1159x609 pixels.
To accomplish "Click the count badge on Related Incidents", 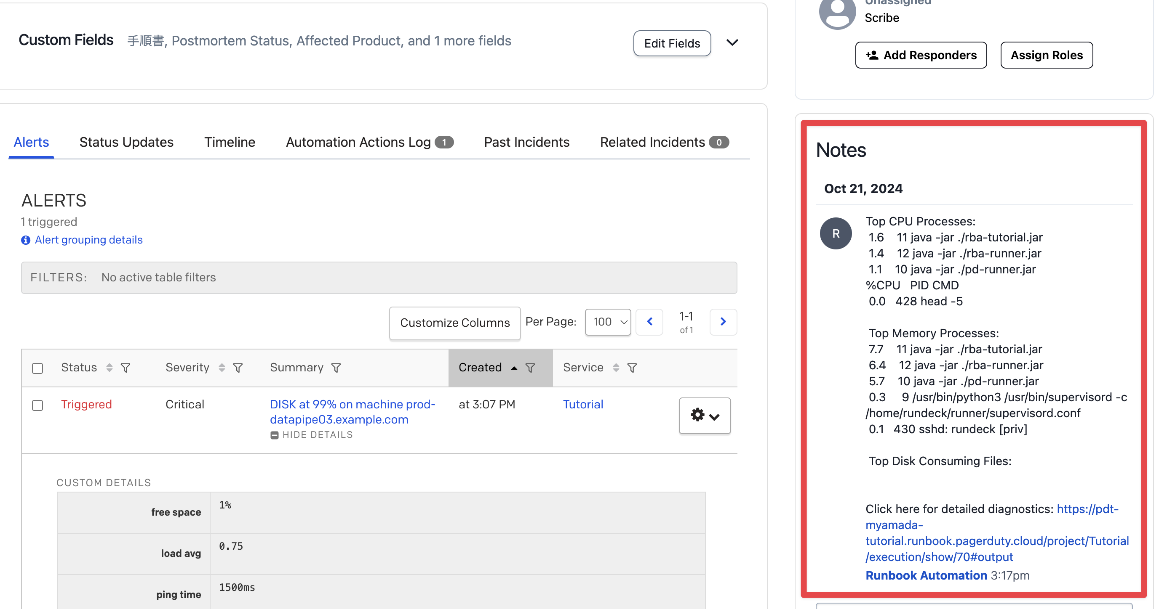I will (719, 143).
